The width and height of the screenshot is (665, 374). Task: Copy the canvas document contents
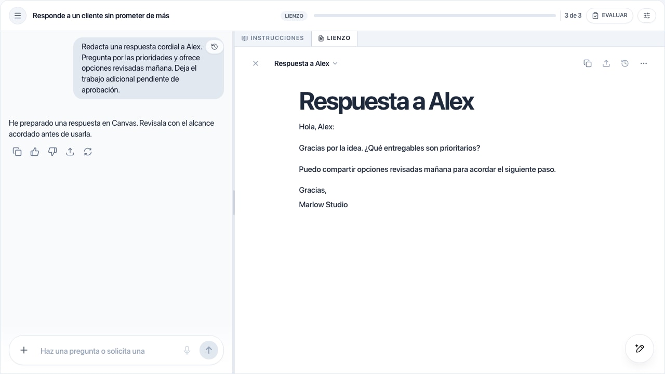(x=588, y=63)
